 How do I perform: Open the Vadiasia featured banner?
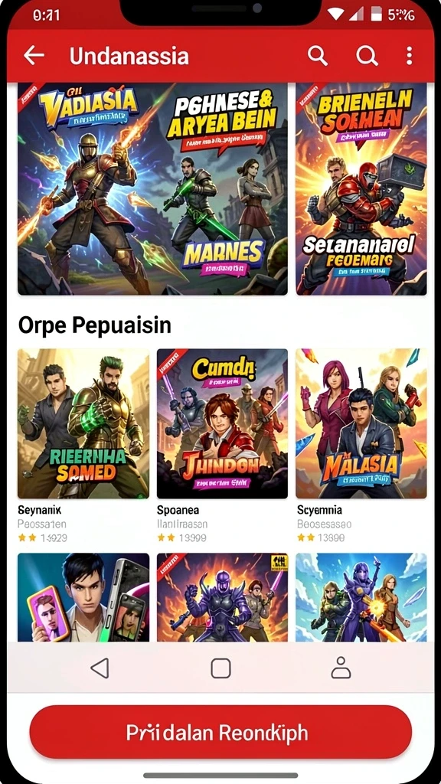click(x=152, y=189)
